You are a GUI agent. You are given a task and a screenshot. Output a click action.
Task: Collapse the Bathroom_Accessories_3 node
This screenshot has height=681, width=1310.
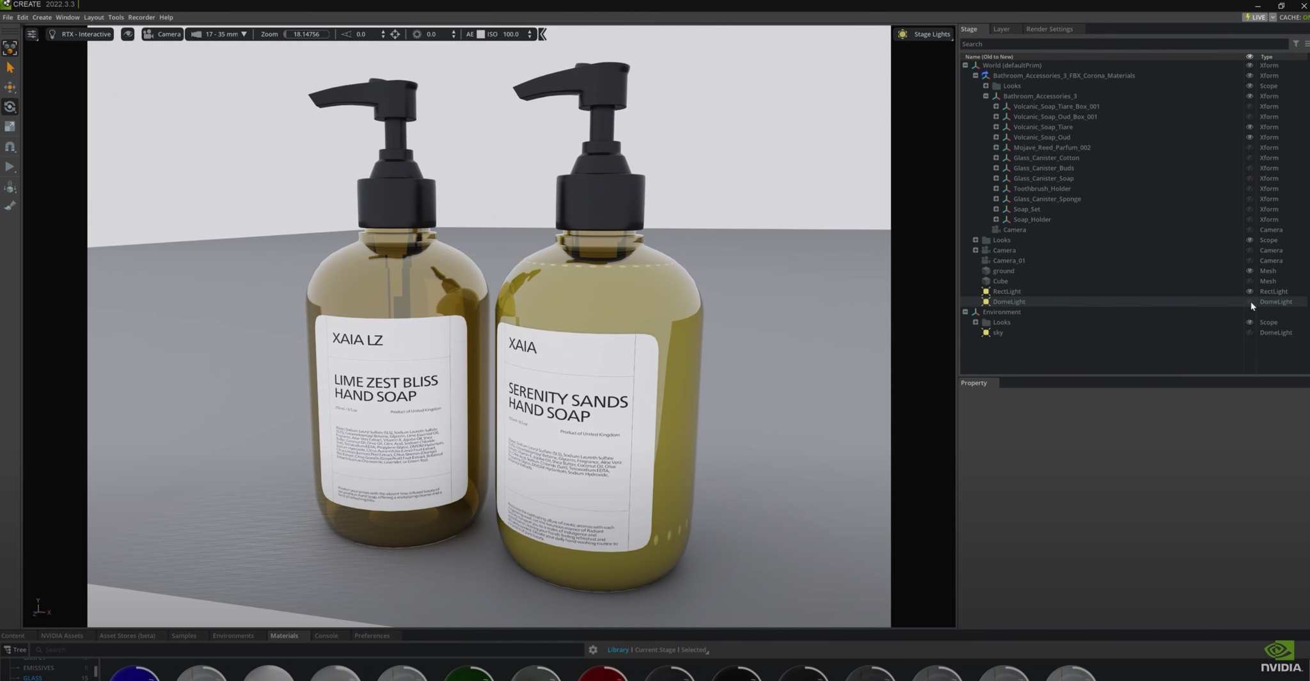click(x=986, y=96)
